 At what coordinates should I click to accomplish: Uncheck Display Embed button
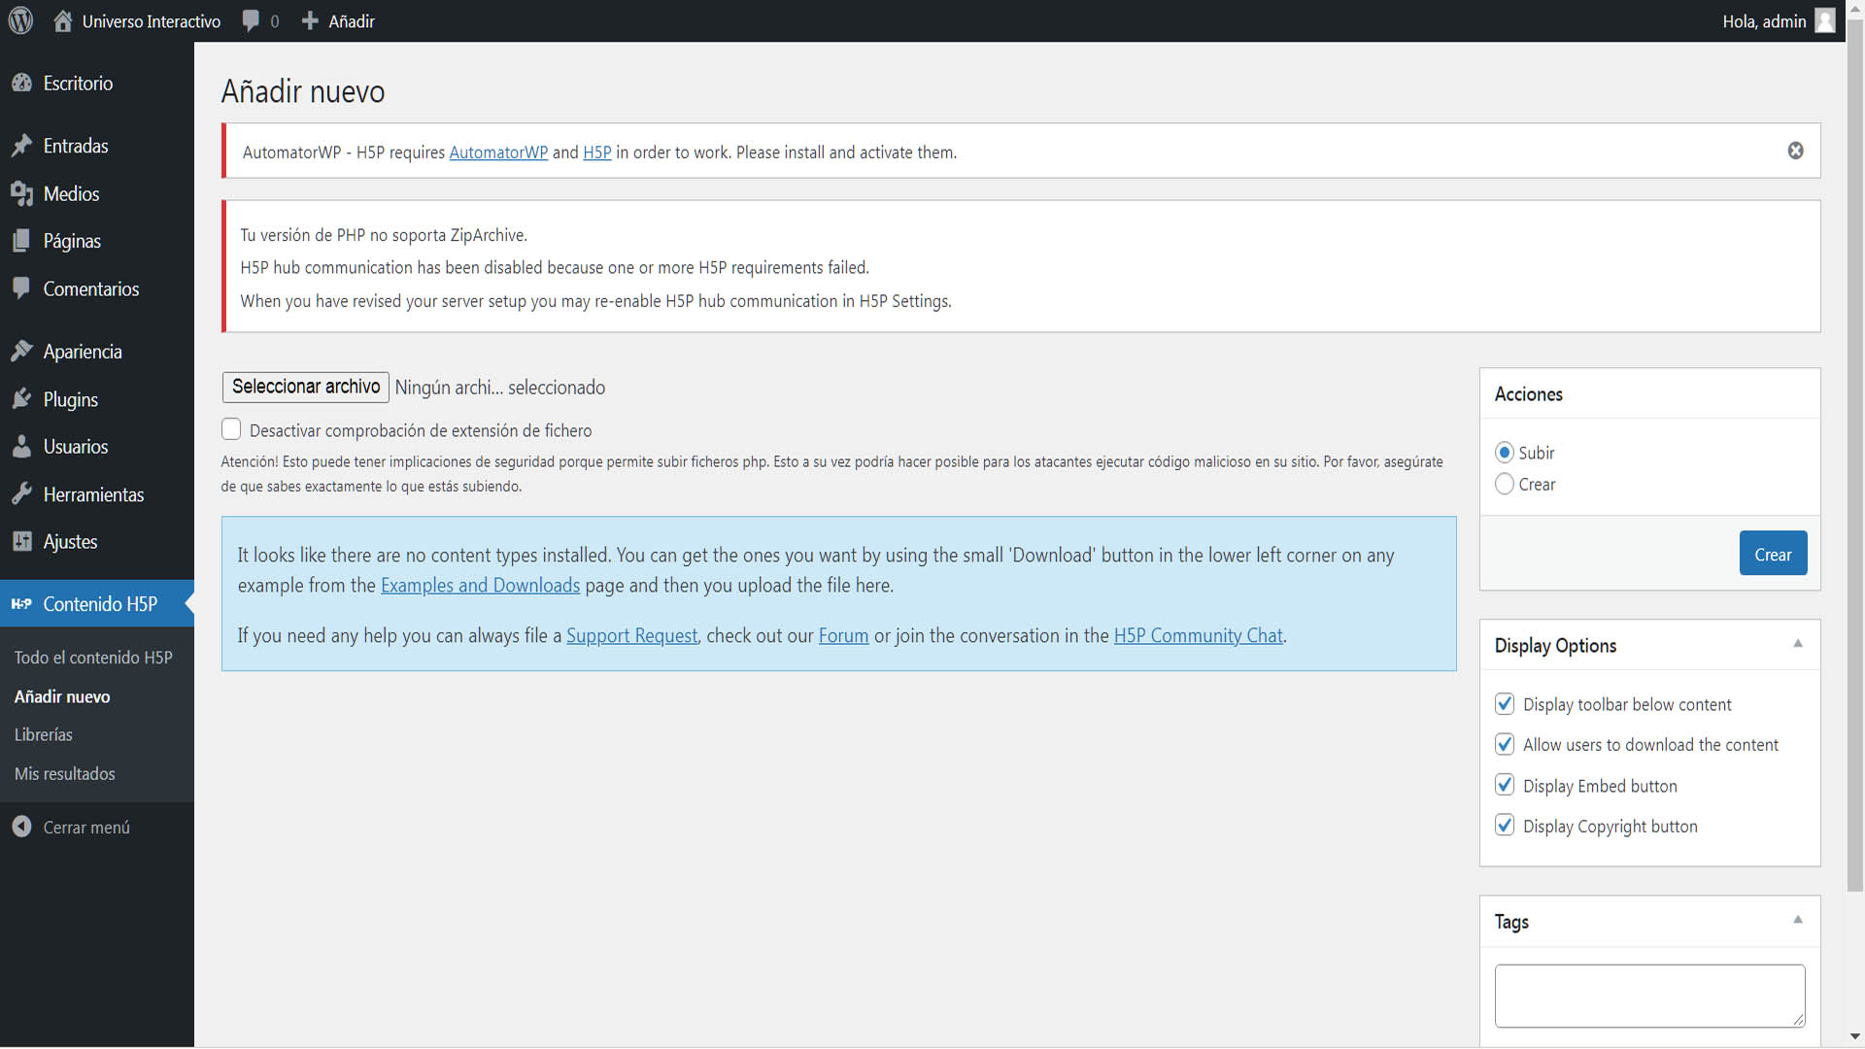click(1505, 785)
